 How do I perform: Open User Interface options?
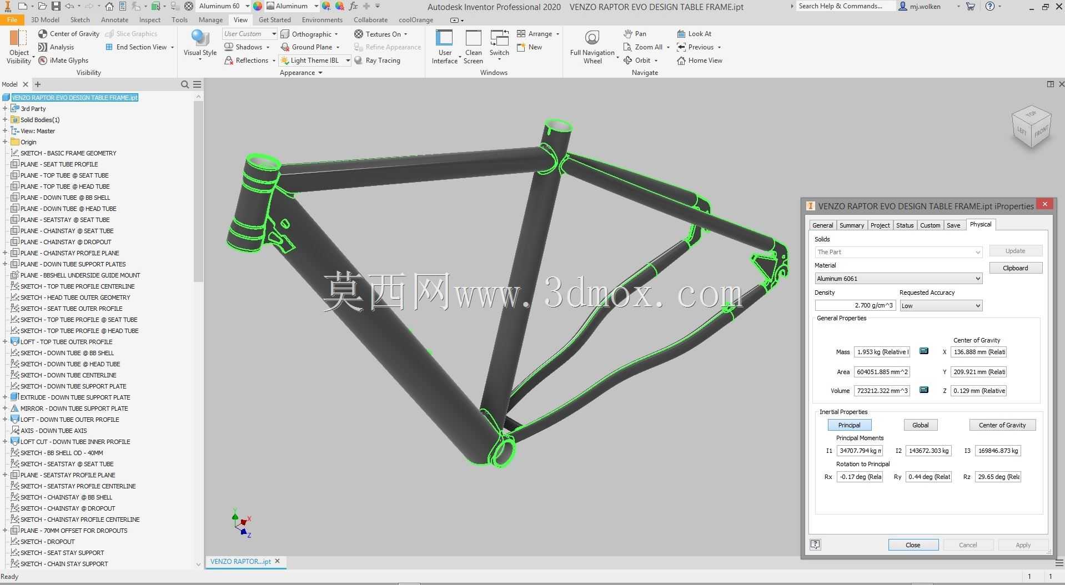tap(445, 47)
